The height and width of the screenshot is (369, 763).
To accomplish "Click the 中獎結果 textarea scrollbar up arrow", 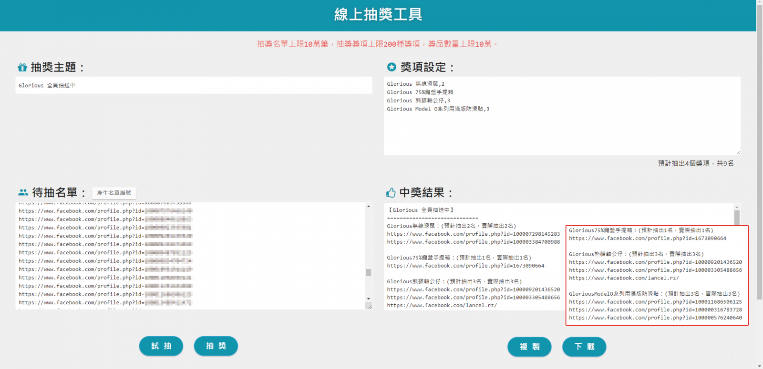I will 737,207.
